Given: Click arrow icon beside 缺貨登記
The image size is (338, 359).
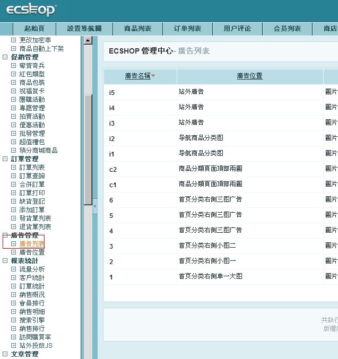Looking at the screenshot, I should [13, 202].
